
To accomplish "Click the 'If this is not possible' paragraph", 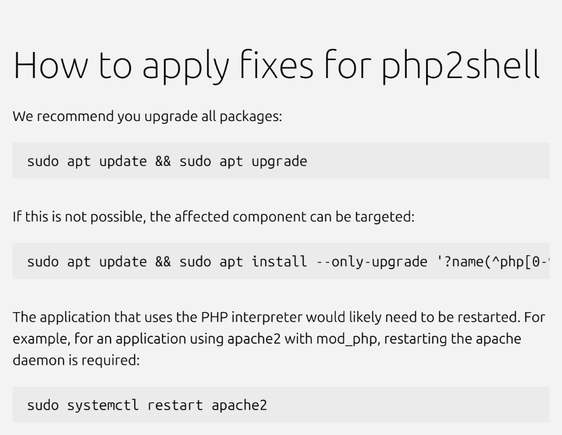I will (213, 217).
